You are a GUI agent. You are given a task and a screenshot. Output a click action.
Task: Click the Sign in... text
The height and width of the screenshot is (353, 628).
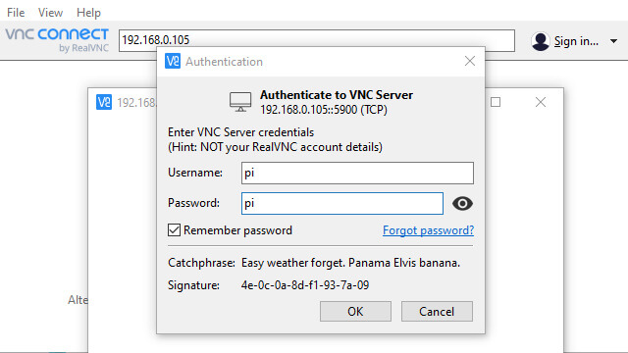[x=576, y=41]
